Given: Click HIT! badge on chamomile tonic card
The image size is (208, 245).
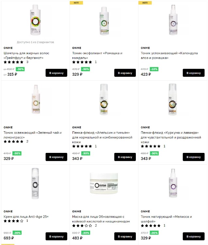Looking at the screenshot, I should coord(76,3).
